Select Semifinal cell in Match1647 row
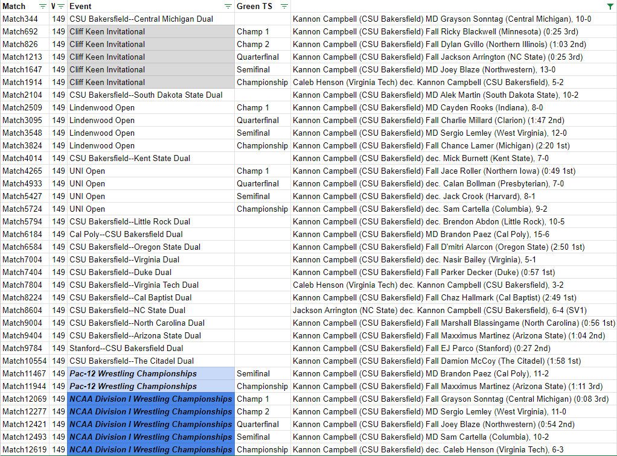 [263, 69]
